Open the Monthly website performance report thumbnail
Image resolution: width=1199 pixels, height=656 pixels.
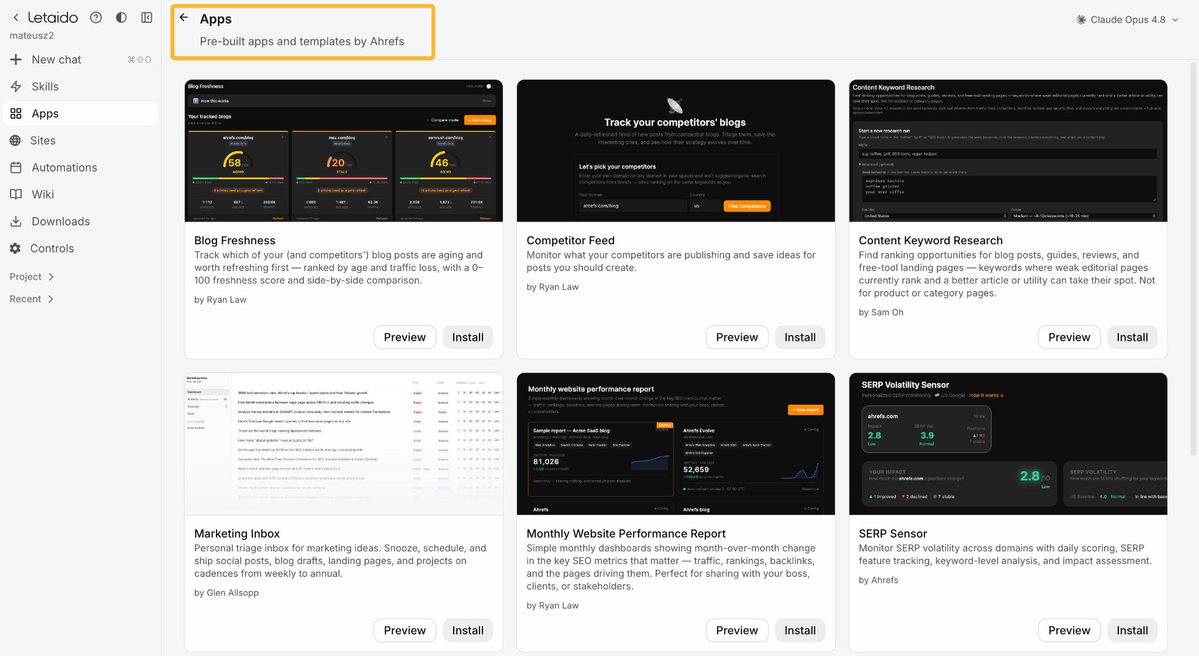676,444
